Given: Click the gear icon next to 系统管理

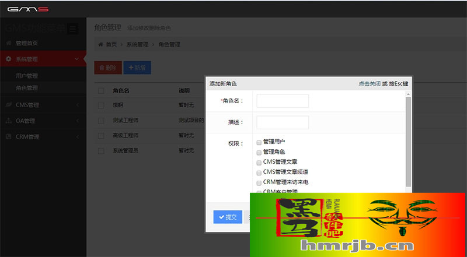Looking at the screenshot, I should [9, 59].
